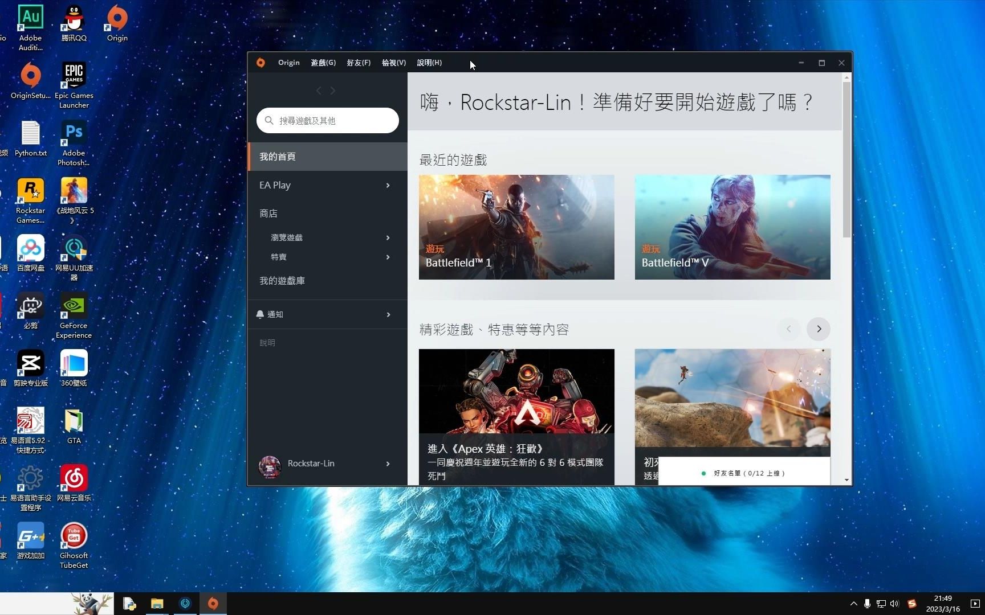The image size is (985, 615).
Task: Open 我的遊戲庫 in the sidebar
Action: pos(282,281)
